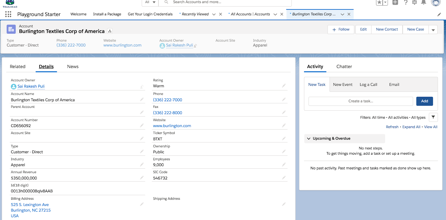The image size is (446, 220).
Task: Select the Activity tab
Action: tap(315, 66)
